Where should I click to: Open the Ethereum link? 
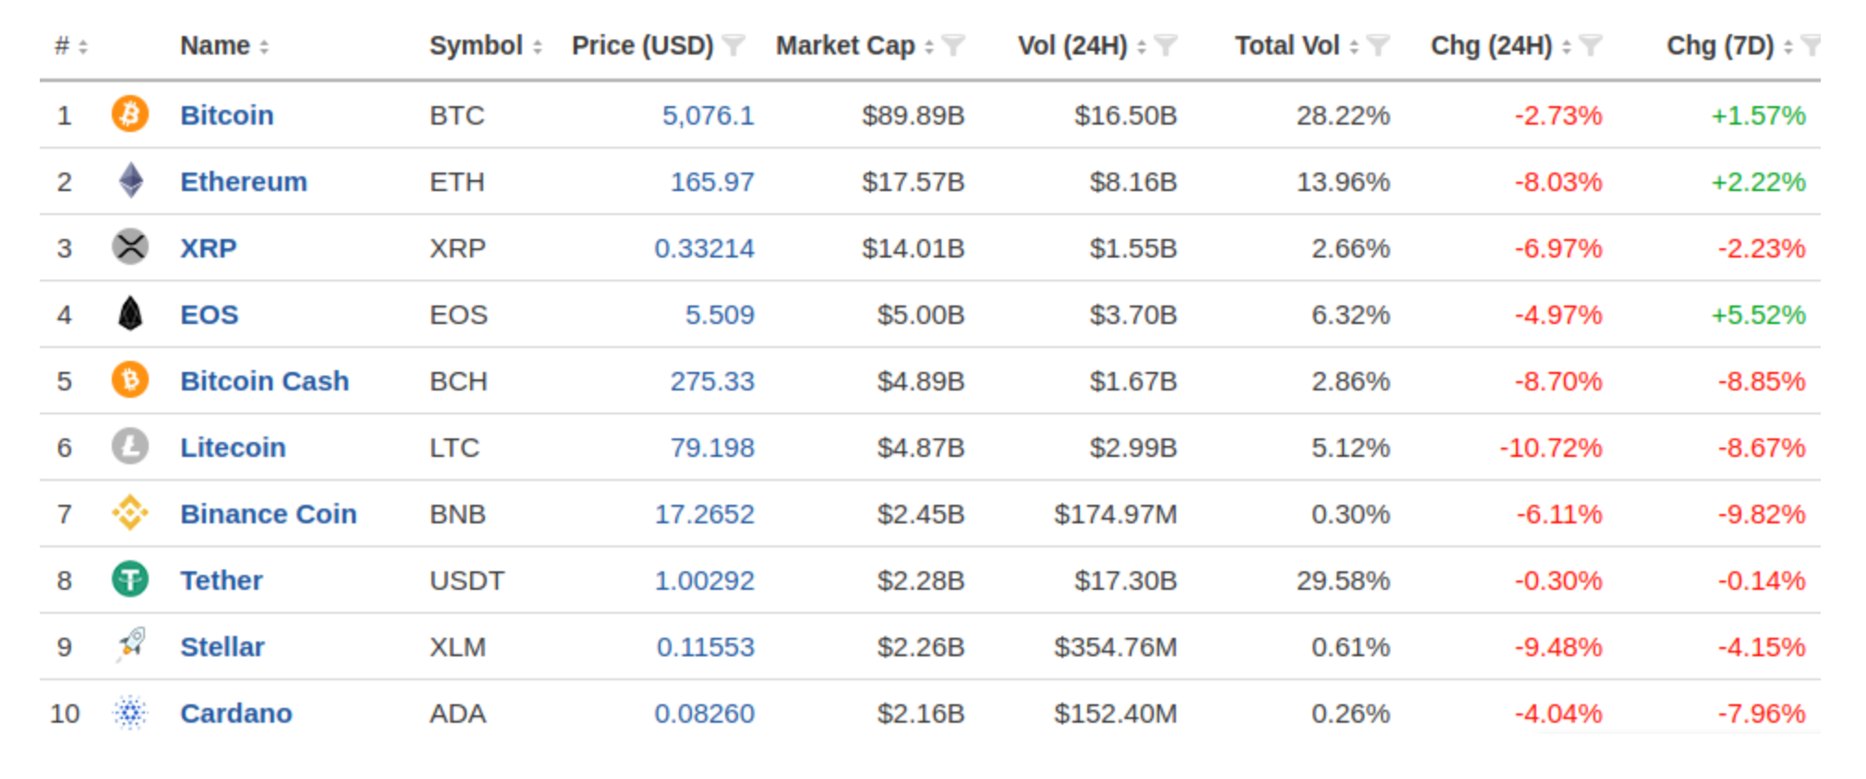point(244,181)
